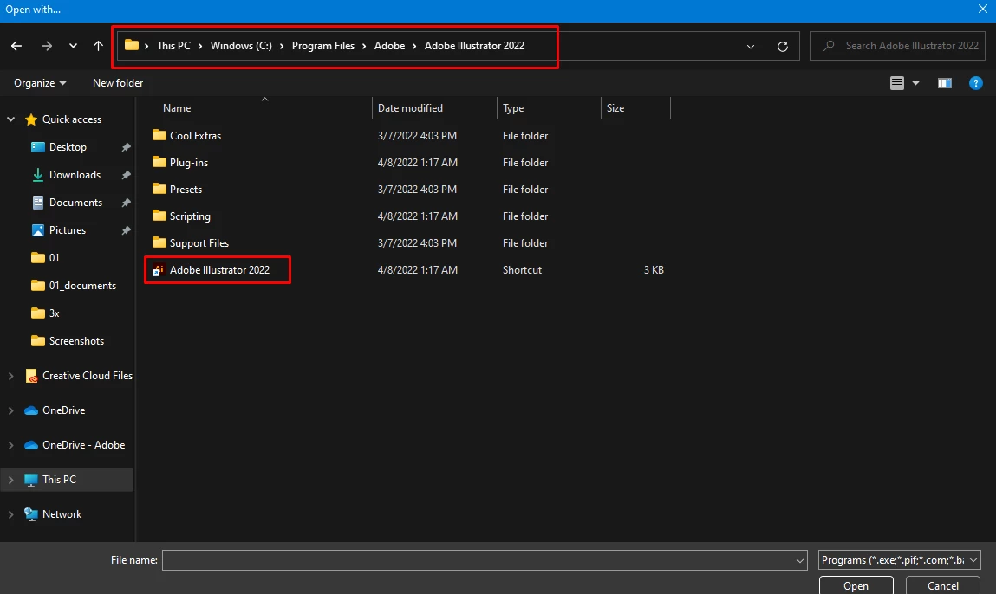Expand Creative Cloud Files node
This screenshot has width=996, height=594.
click(10, 376)
